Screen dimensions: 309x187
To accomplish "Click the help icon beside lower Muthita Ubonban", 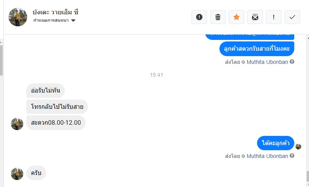I will click(292, 156).
